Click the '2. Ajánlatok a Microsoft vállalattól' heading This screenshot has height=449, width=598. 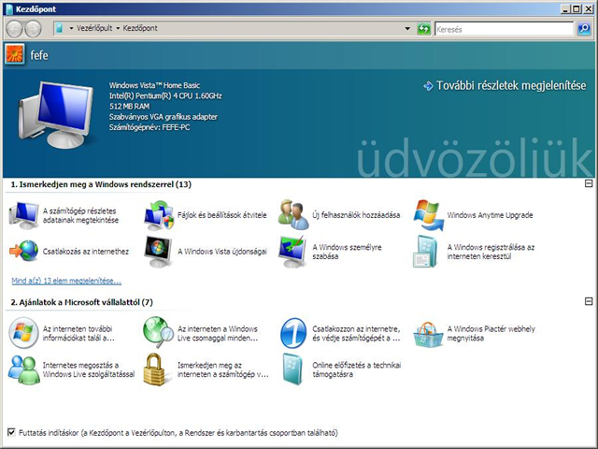click(x=81, y=302)
